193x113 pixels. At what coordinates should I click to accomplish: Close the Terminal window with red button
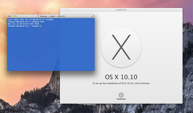click(x=10, y=16)
